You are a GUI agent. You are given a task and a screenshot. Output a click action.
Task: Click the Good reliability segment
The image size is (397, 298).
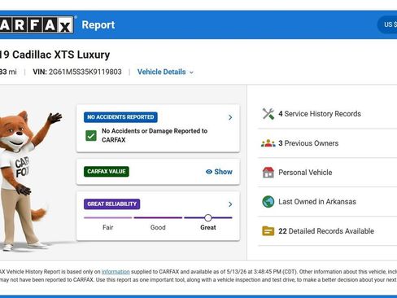[158, 217]
